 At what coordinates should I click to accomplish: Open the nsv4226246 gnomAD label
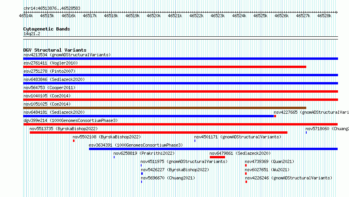(x=289, y=178)
